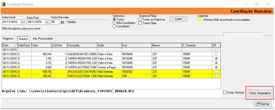Viewport: 275px width, 110px height.
Task: Click the Doc cell 7820362
Action: [x=137, y=72]
